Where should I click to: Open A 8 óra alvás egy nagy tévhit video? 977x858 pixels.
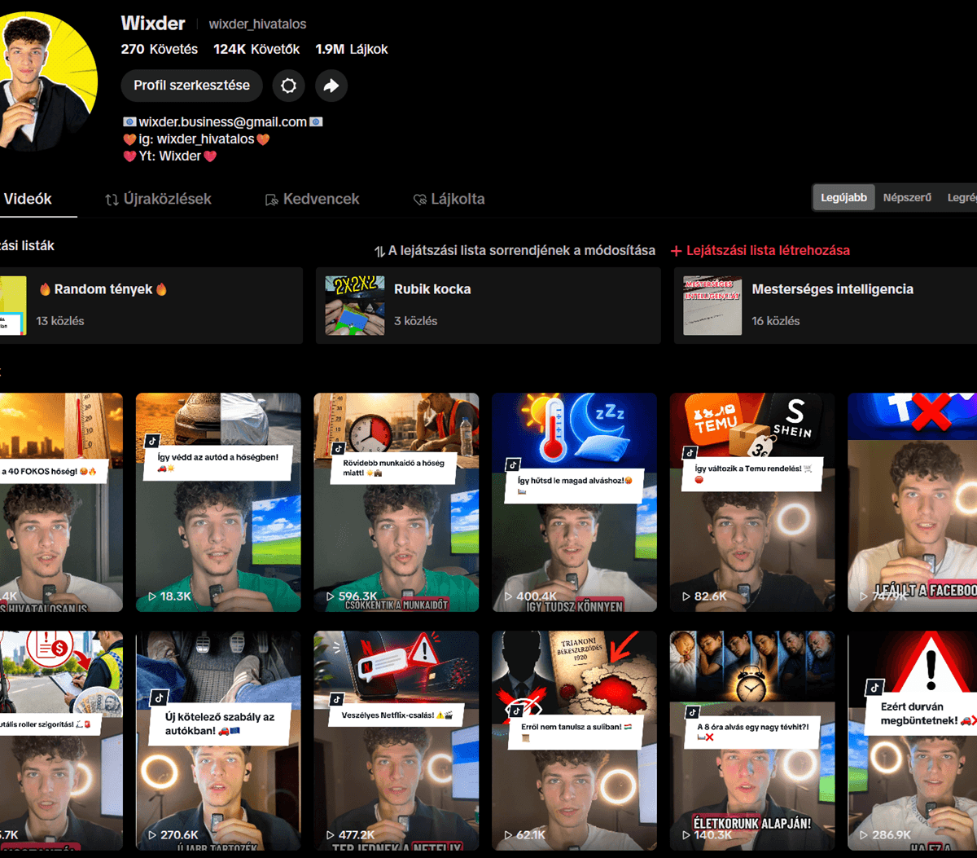pos(752,740)
